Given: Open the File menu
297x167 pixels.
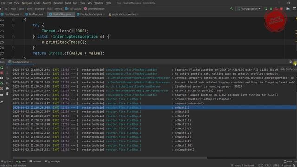Looking at the screenshot, I should 3,3.
